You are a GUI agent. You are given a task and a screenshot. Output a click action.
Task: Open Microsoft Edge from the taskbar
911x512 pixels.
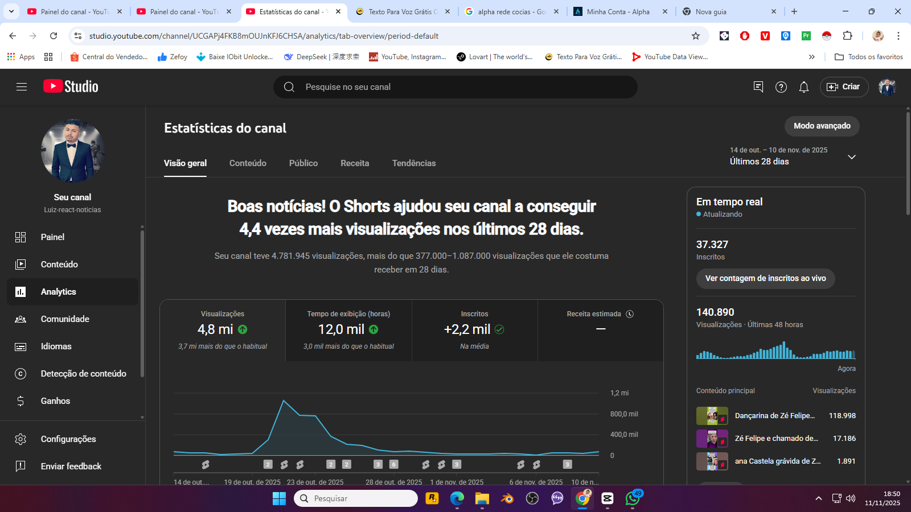[x=457, y=498]
